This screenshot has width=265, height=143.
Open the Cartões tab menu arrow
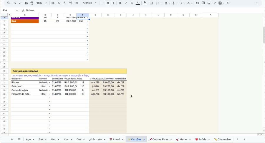click(x=144, y=139)
